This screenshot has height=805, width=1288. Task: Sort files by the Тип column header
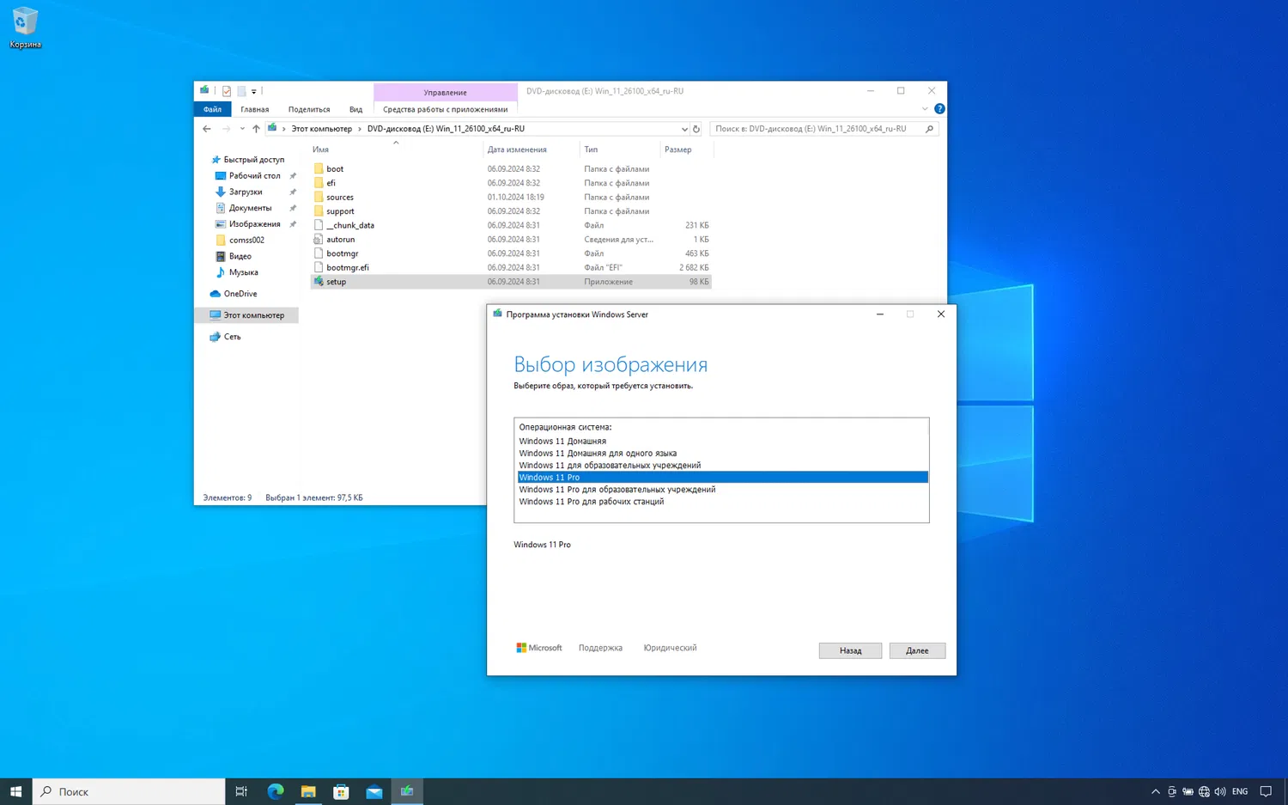pos(591,149)
